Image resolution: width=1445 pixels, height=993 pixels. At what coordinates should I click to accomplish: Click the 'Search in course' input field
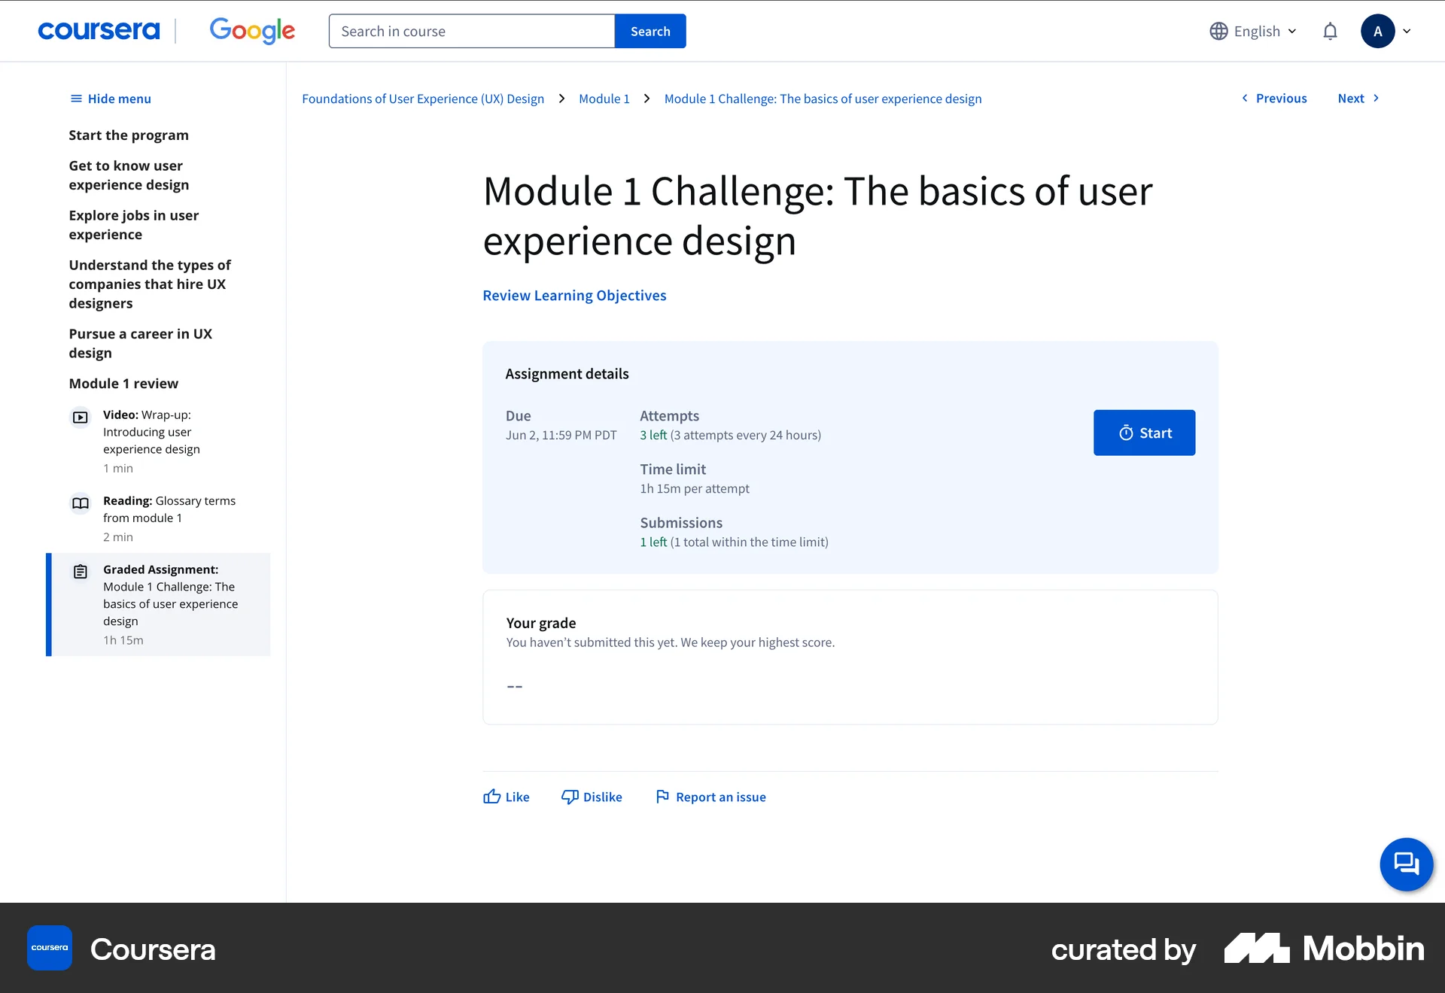[x=471, y=31]
